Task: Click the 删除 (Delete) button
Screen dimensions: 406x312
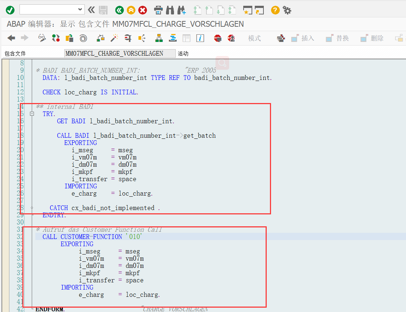Action: click(372, 38)
